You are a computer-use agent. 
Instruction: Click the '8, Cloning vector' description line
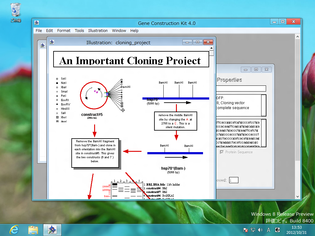[x=231, y=103]
